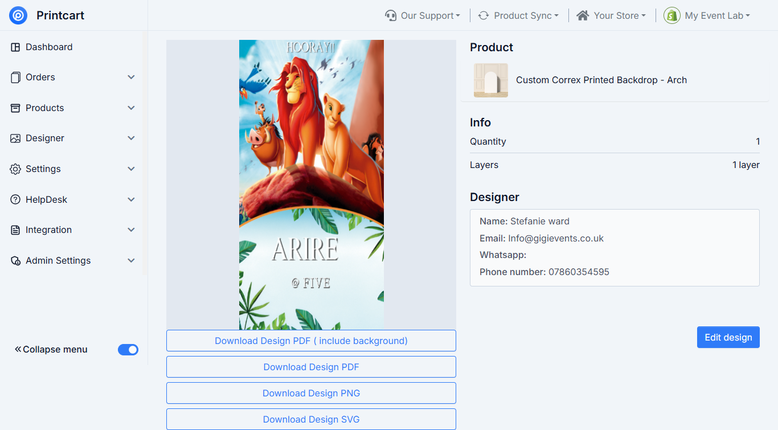Click the Dashboard grid icon
This screenshot has width=778, height=430.
(x=15, y=47)
